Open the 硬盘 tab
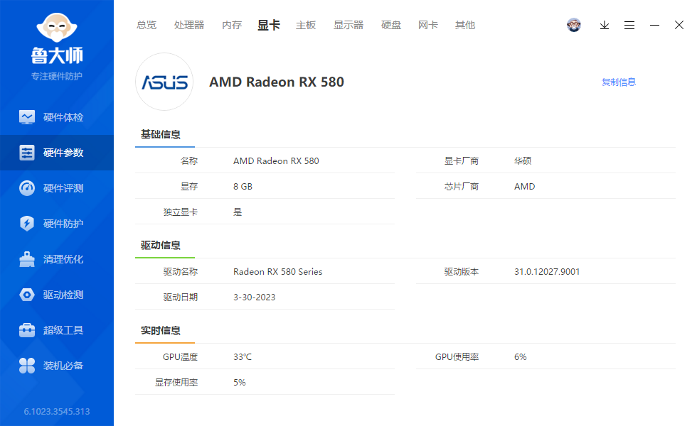Image resolution: width=697 pixels, height=426 pixels. tap(391, 26)
